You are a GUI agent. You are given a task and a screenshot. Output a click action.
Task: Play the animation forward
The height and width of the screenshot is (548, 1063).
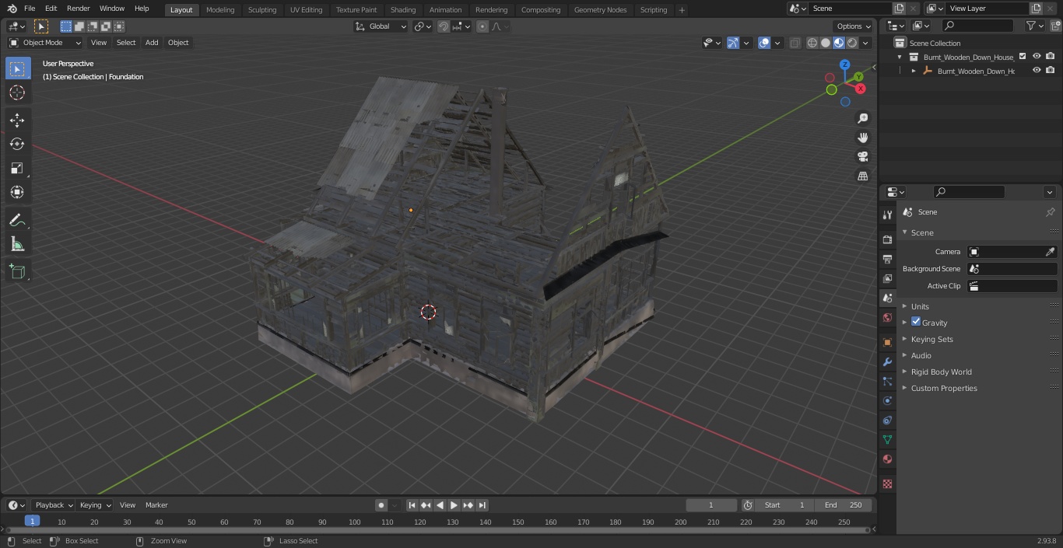[x=454, y=505]
